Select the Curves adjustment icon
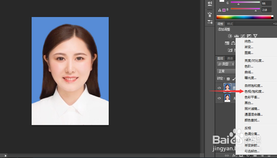Screen dimensions: 277x158 (x=243, y=36)
